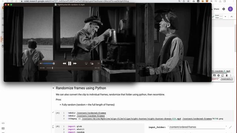Click the /content/ordered-frames/%09d.png output path
237x133 pixels.
coord(203,119)
